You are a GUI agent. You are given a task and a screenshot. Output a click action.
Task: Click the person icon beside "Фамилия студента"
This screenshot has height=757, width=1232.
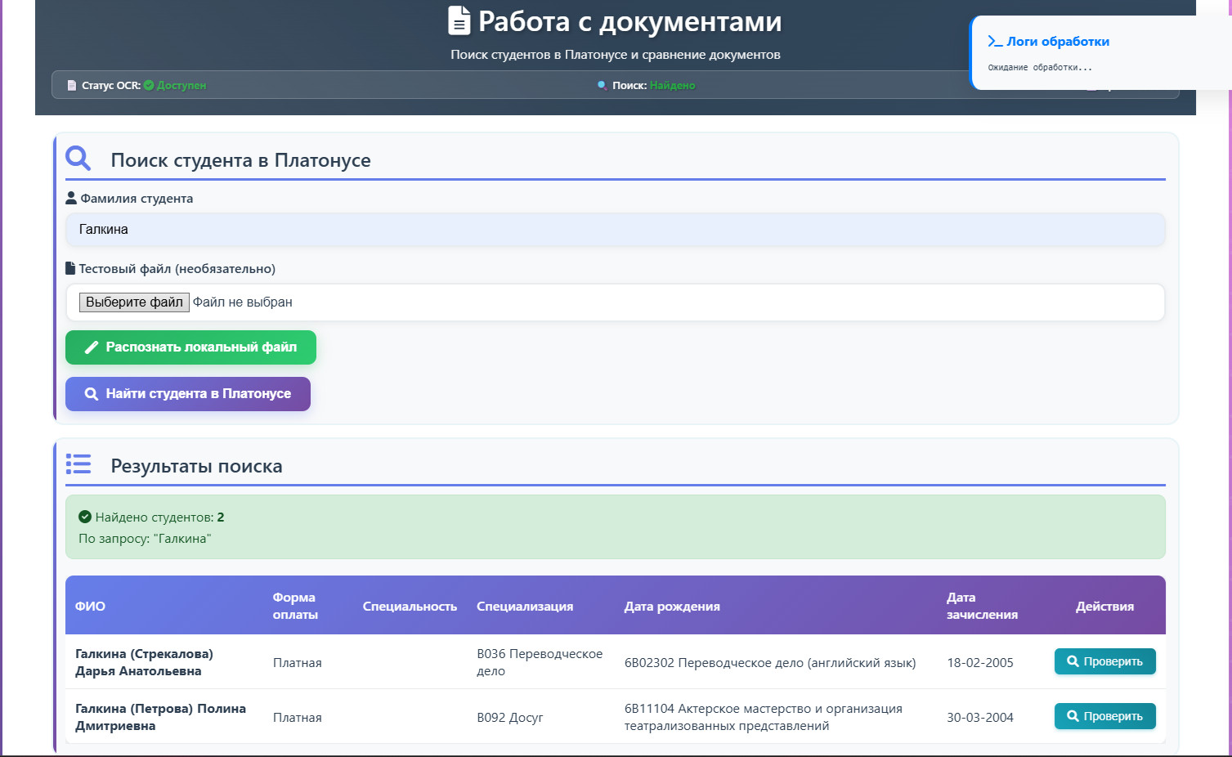pos(70,196)
